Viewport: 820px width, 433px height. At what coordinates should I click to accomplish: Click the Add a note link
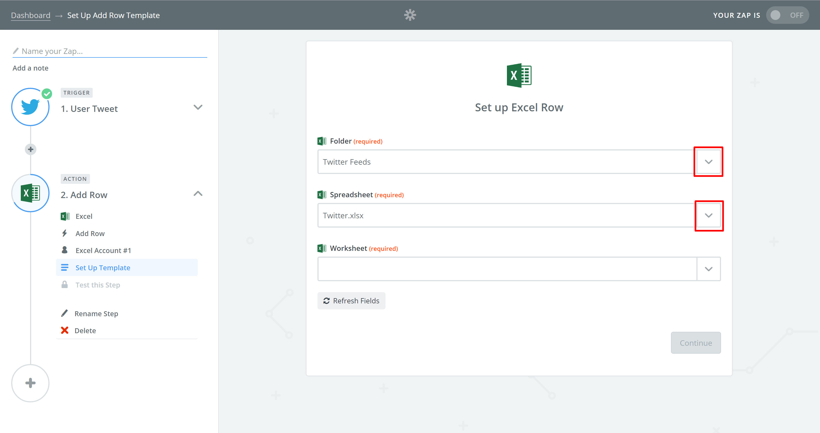(x=31, y=68)
